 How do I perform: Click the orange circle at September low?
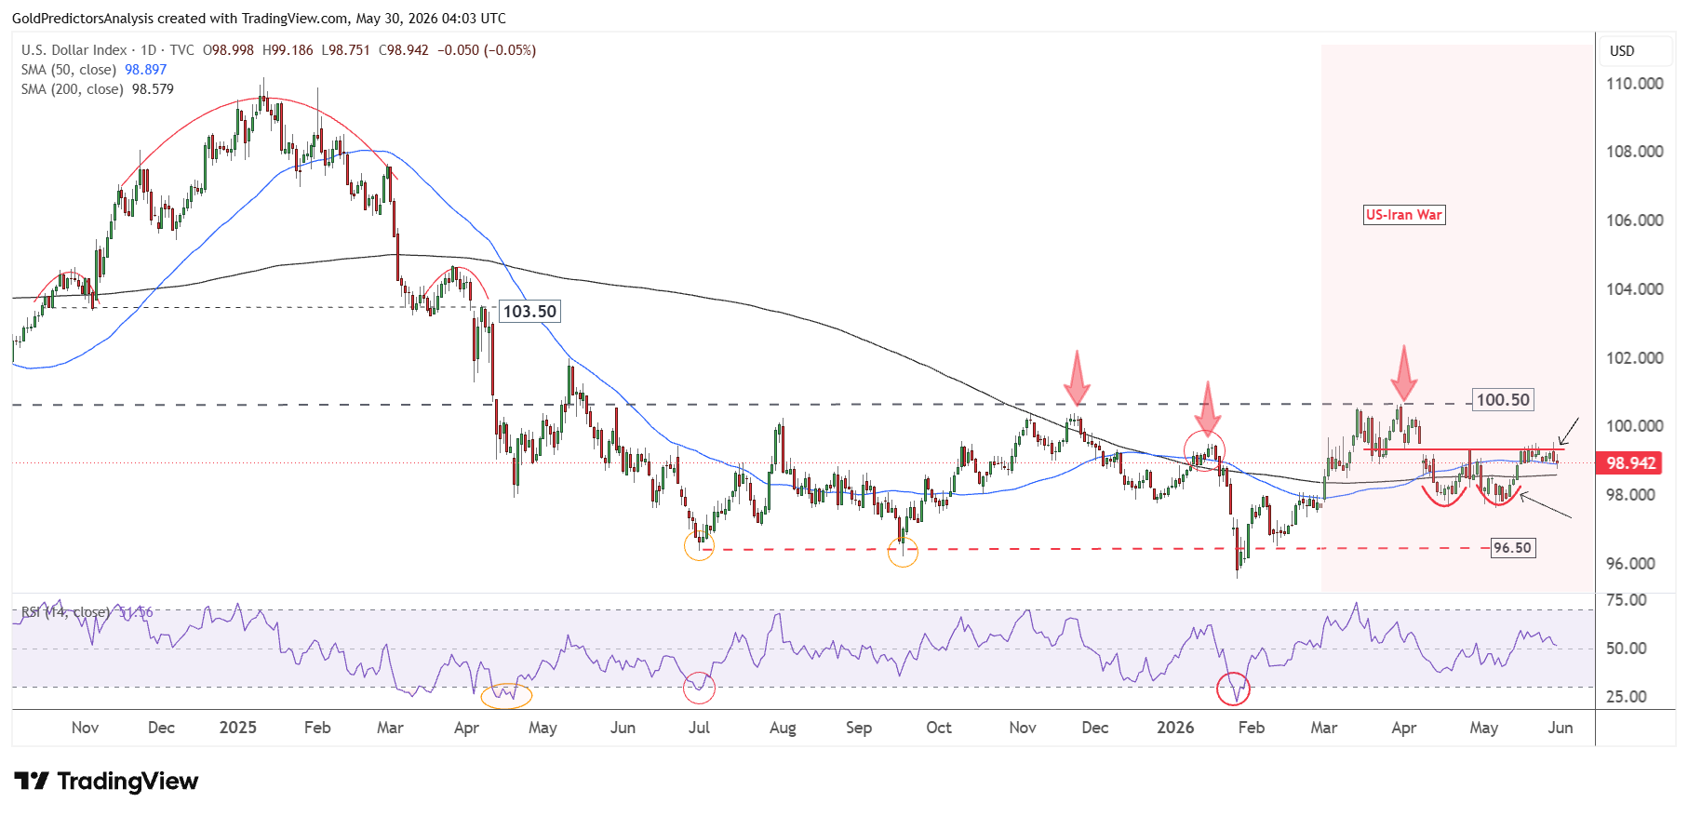click(903, 553)
